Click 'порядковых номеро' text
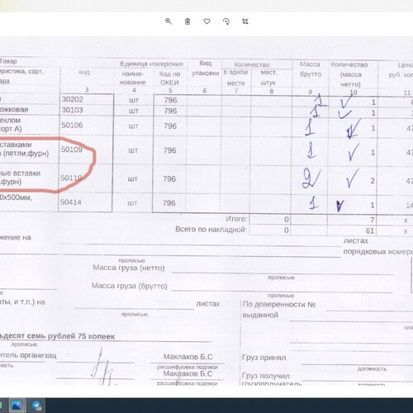Screen dimensions: 413x413 (377, 252)
